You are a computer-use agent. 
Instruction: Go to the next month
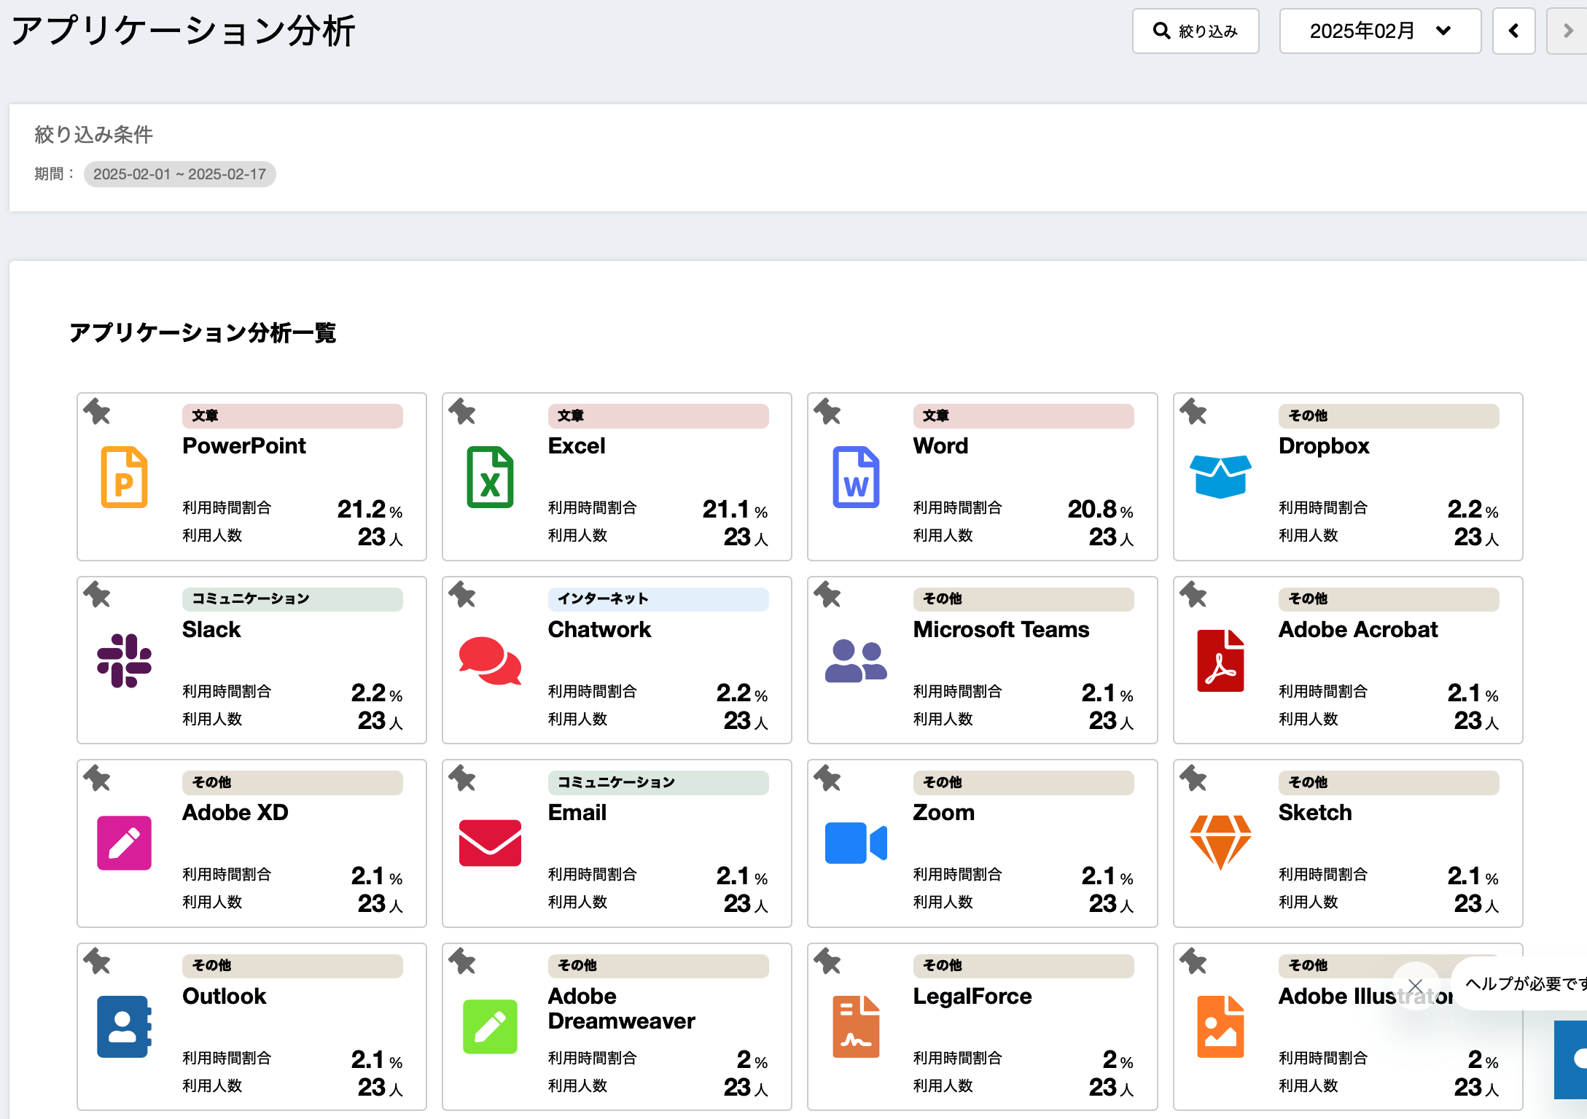[1567, 31]
